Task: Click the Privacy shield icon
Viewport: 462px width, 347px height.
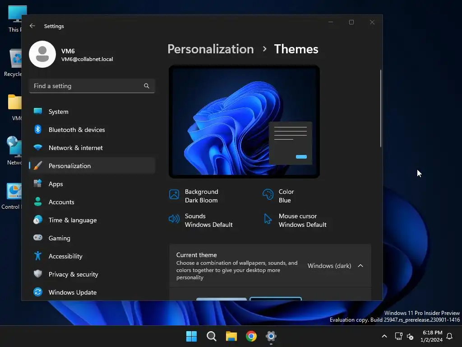Action: [x=38, y=274]
